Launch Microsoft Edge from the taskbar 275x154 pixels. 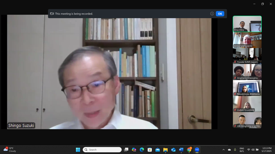coord(142,150)
